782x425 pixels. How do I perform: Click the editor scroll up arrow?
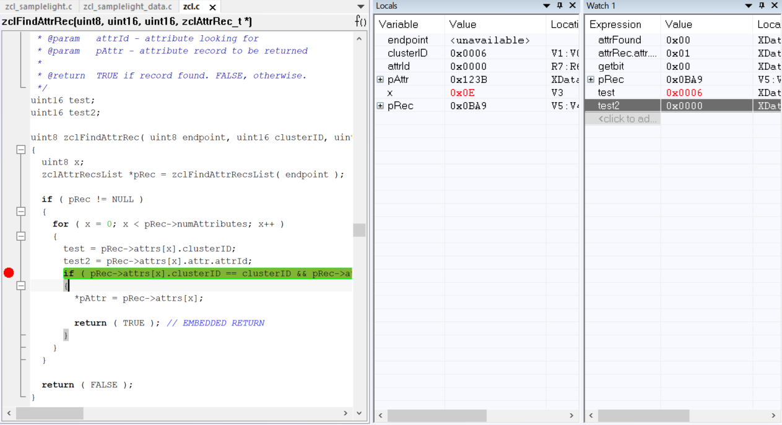click(359, 38)
